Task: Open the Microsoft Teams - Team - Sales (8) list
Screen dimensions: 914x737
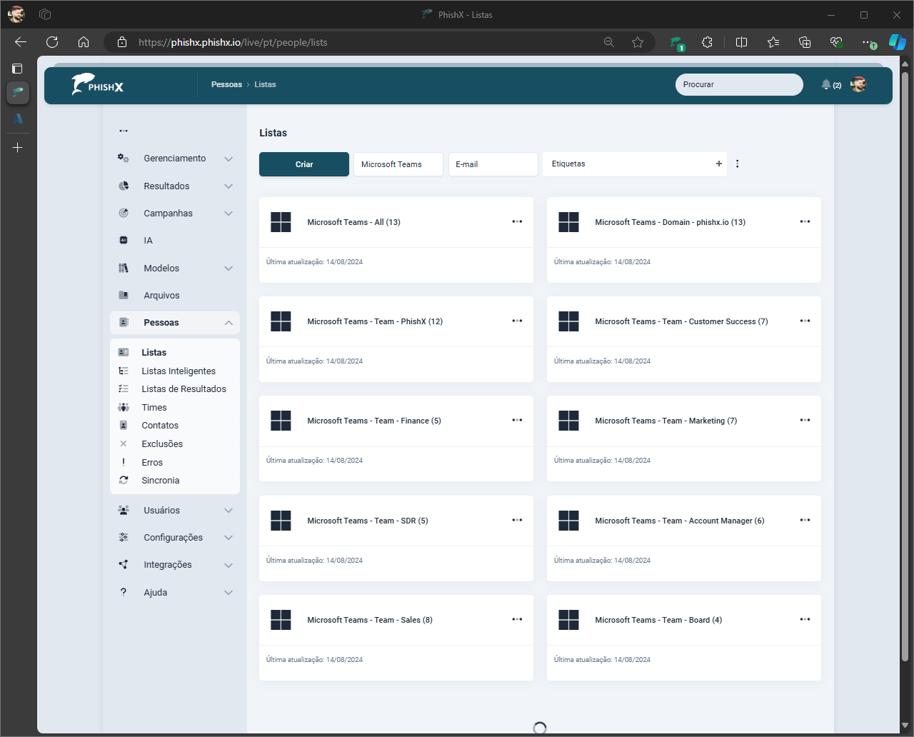Action: click(x=370, y=620)
